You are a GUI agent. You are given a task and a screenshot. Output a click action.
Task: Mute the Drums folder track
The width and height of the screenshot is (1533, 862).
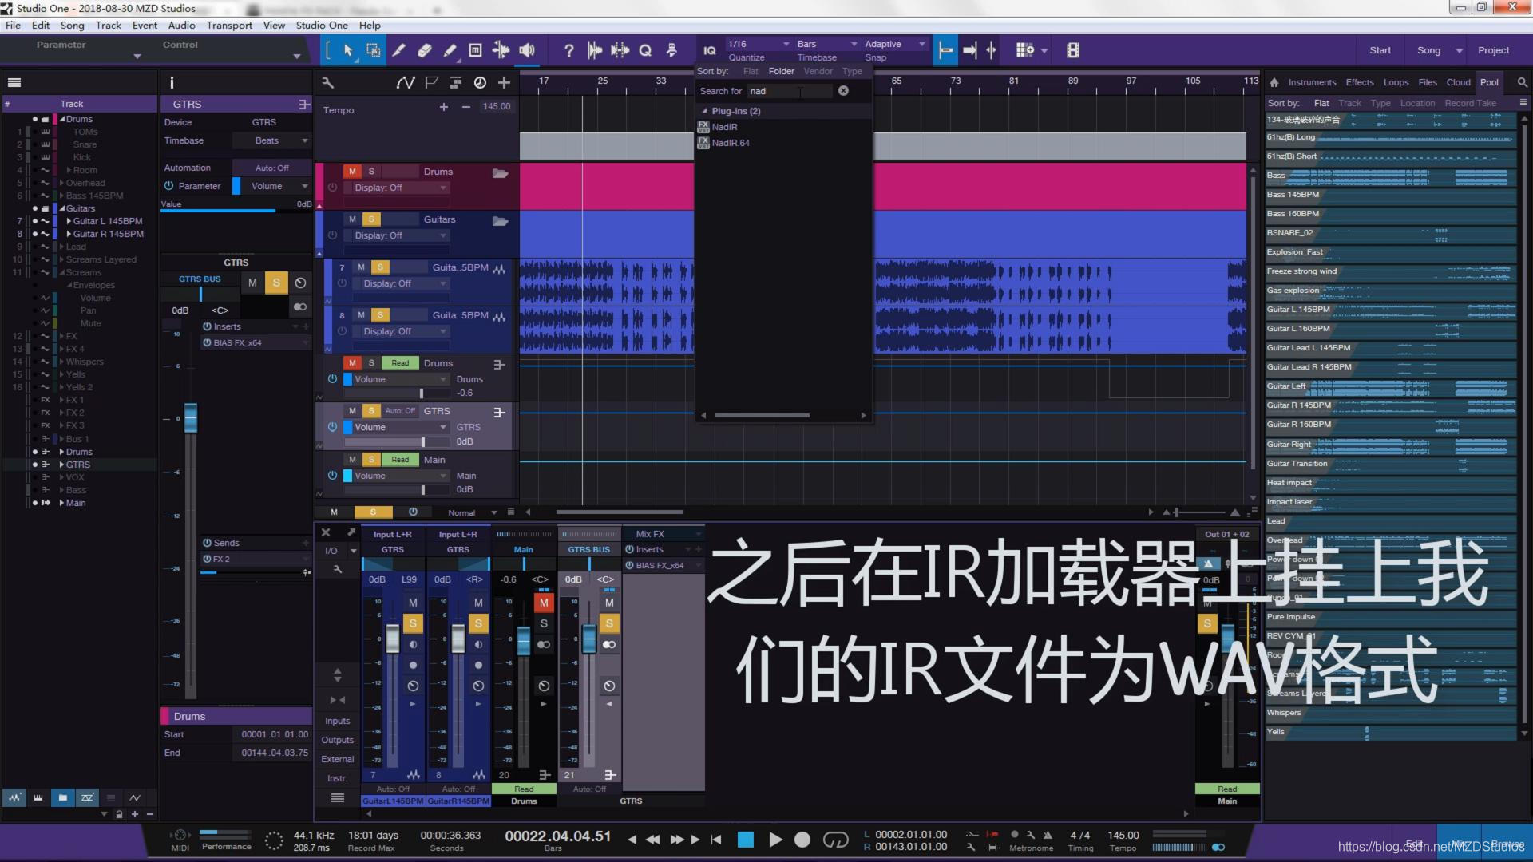(x=352, y=172)
